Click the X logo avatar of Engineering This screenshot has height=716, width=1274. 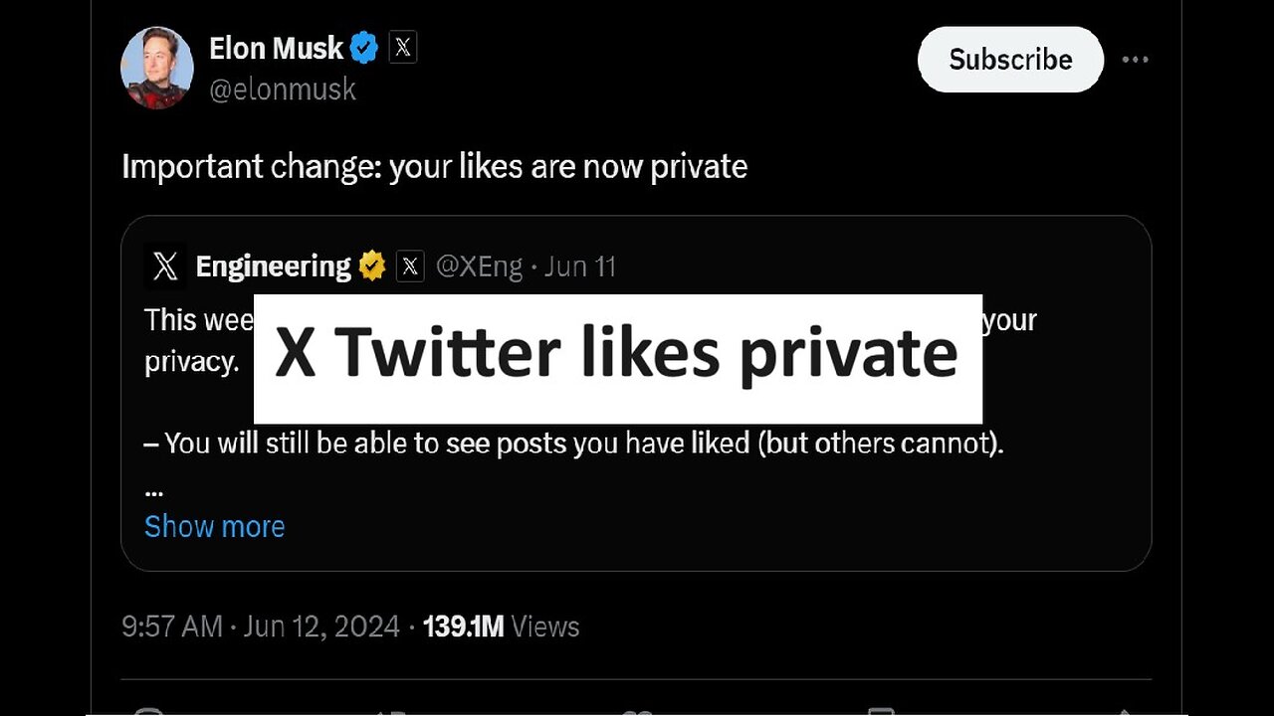coord(165,267)
